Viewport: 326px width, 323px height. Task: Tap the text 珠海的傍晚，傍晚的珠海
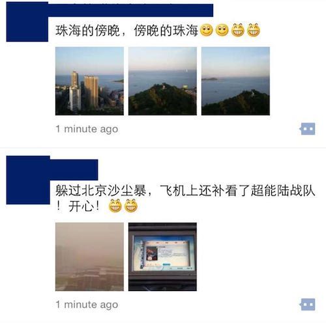click(x=126, y=31)
